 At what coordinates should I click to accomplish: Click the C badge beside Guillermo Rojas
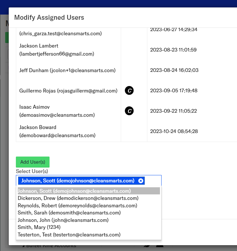(x=129, y=91)
